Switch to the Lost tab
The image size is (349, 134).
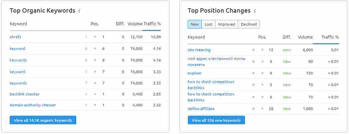coord(208,24)
